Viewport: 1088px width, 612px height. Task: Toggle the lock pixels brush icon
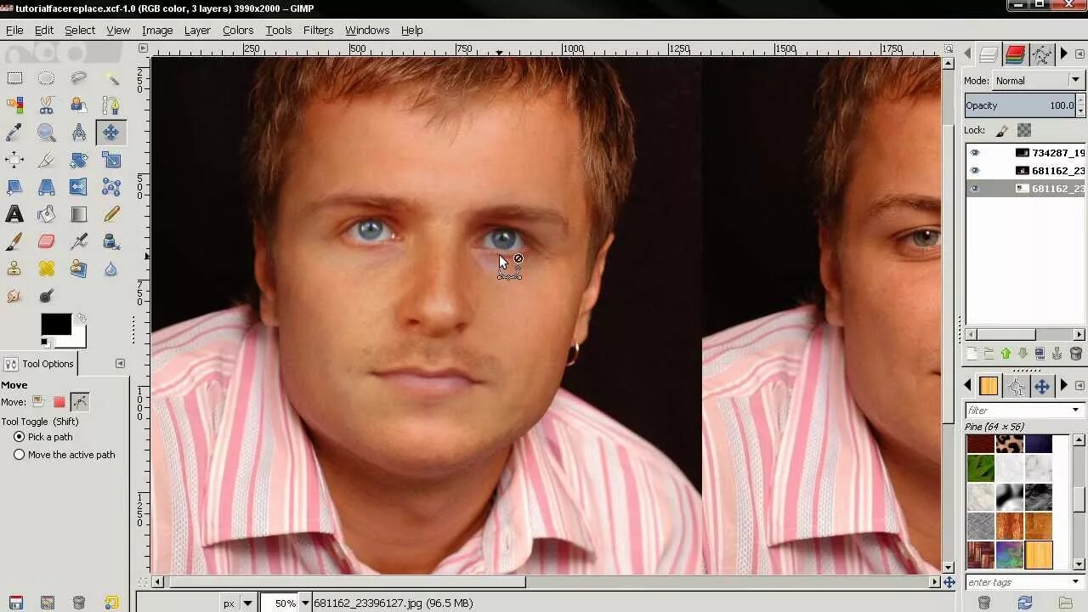(1002, 131)
